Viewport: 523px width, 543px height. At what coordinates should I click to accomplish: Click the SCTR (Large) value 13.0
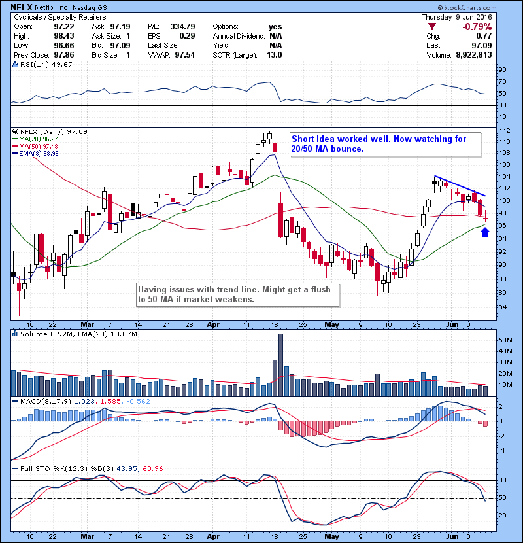pos(275,55)
